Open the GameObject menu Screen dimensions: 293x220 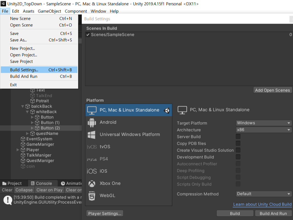pos(49,11)
